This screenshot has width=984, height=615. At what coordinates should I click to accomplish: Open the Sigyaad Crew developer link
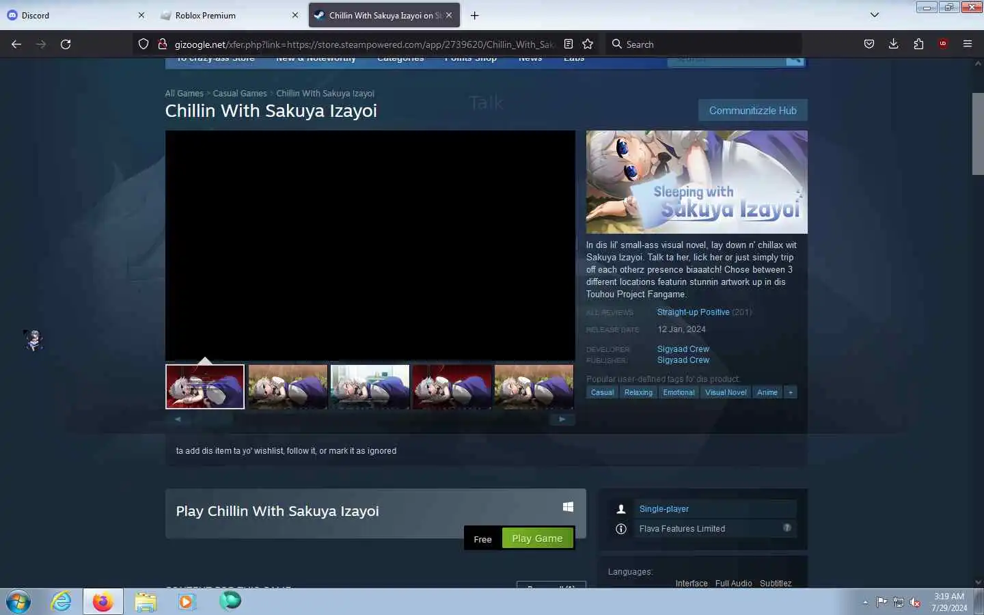683,349
